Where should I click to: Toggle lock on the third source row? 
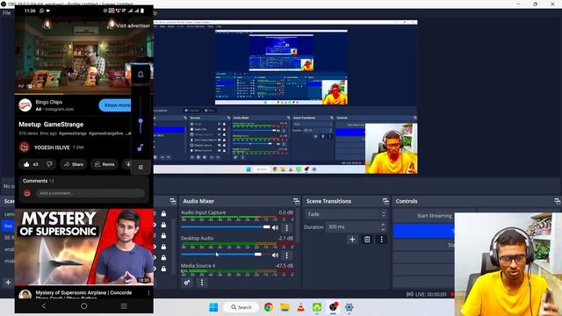(163, 236)
